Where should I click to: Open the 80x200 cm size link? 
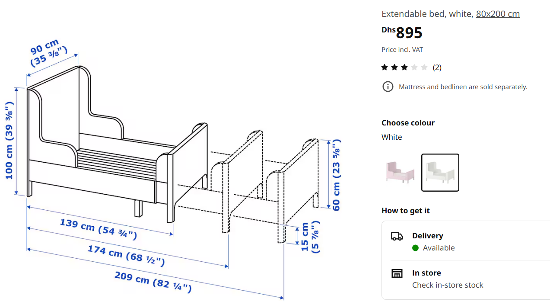498,14
